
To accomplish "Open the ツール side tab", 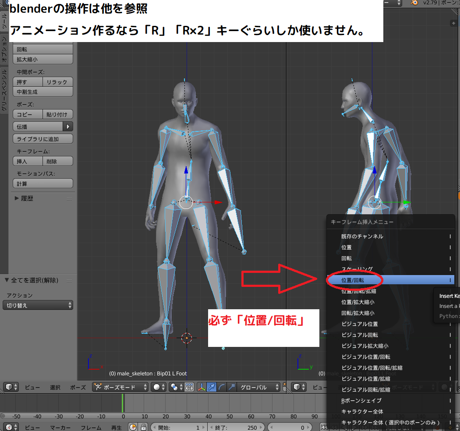I will click(x=4, y=22).
